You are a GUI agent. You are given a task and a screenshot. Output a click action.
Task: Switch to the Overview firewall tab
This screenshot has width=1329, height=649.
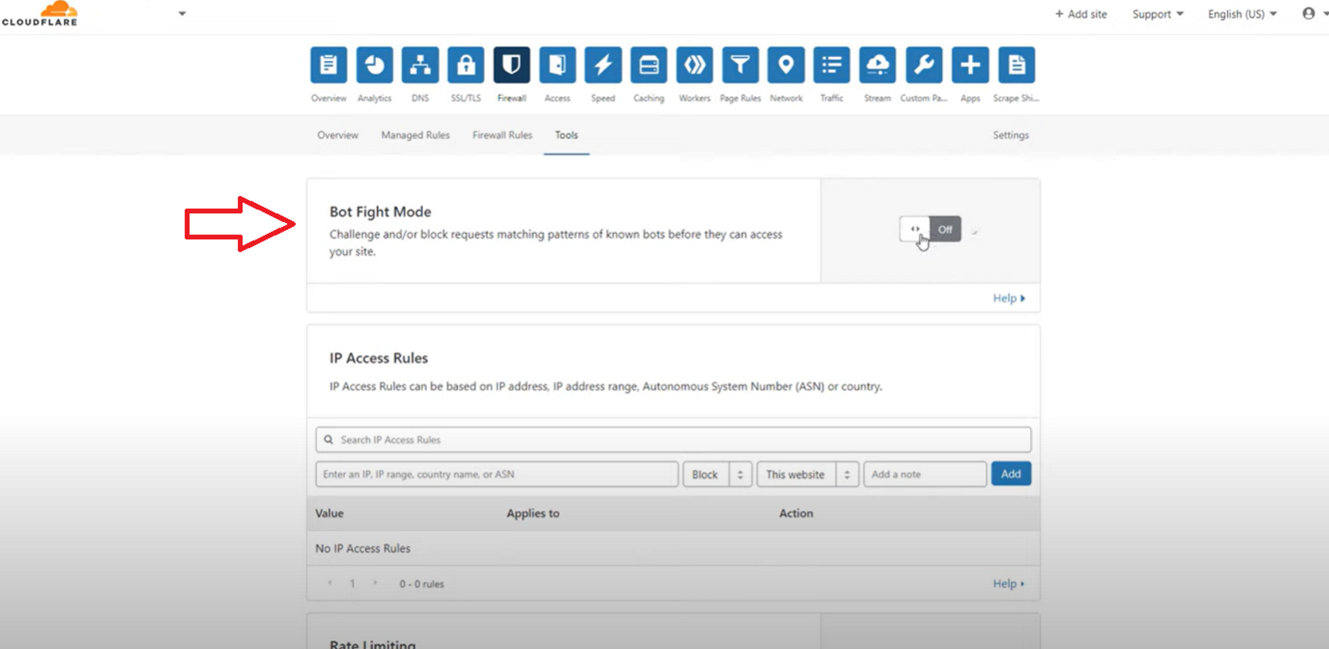coord(337,135)
